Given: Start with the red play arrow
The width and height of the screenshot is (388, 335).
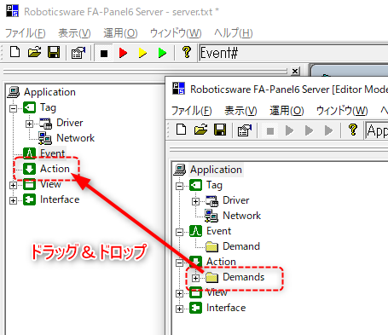Looking at the screenshot, I should [x=123, y=53].
